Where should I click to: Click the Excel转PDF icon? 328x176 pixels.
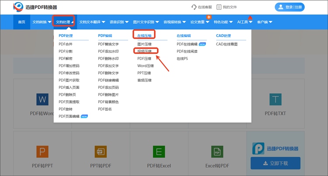pos(217,151)
